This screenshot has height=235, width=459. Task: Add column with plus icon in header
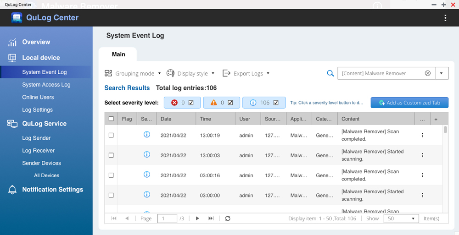(x=436, y=119)
